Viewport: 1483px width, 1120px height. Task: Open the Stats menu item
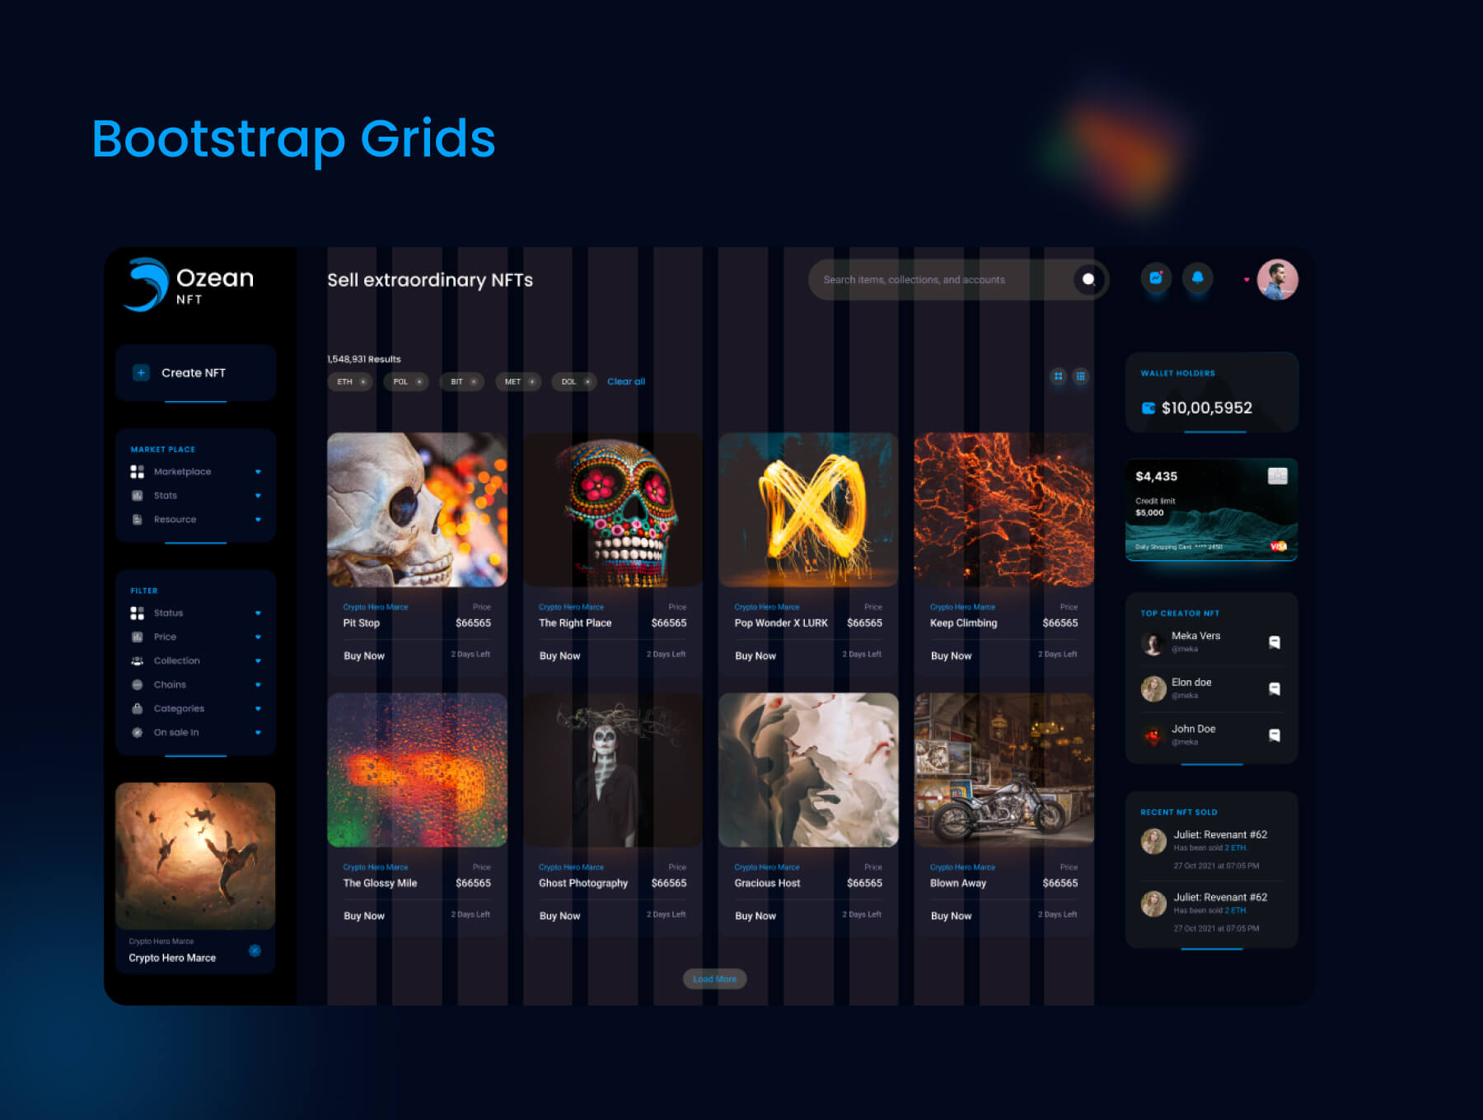pyautogui.click(x=166, y=496)
